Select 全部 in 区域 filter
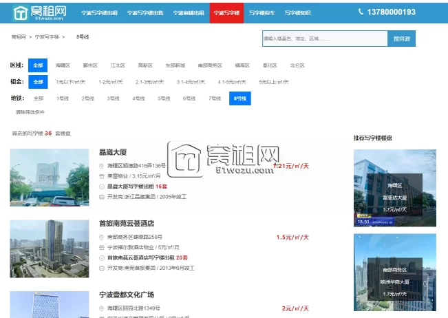448x318 pixels. tap(38, 65)
